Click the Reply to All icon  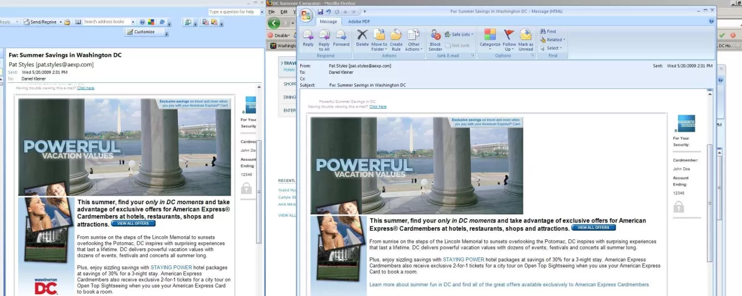click(324, 37)
